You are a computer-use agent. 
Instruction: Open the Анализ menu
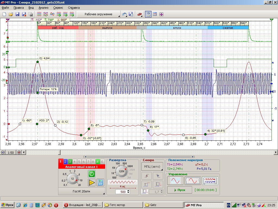tap(43, 8)
